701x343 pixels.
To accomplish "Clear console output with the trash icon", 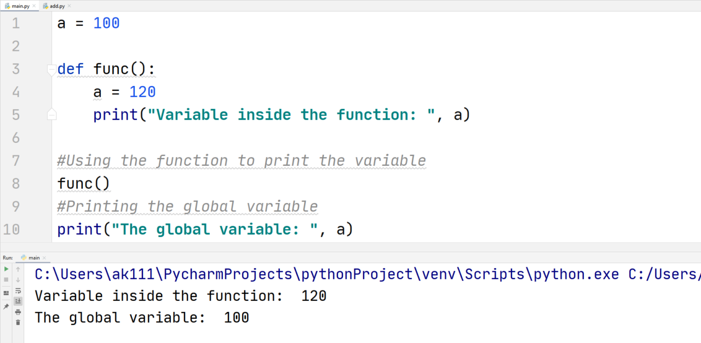I will (18, 322).
